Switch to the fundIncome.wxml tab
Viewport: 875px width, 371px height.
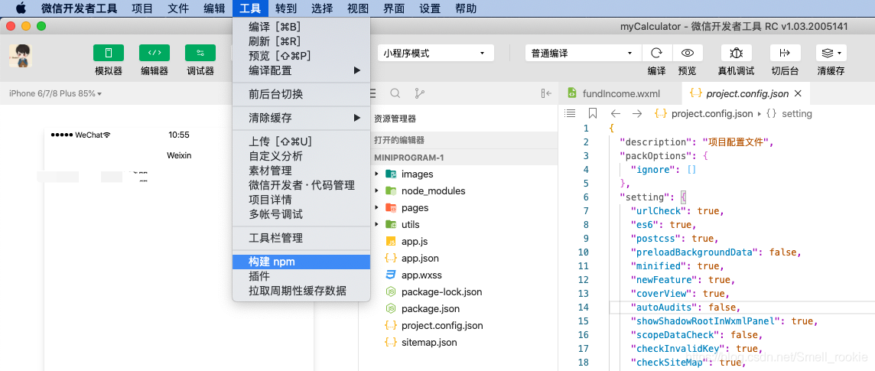tap(620, 93)
